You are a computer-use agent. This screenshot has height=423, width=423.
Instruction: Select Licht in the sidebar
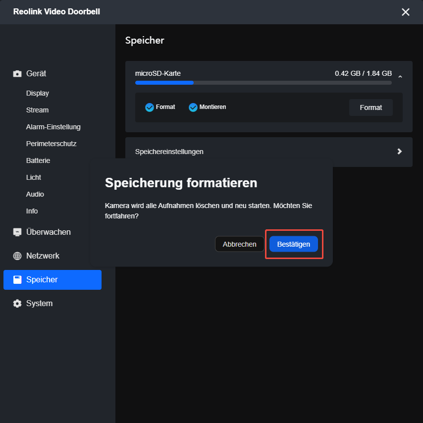[34, 177]
